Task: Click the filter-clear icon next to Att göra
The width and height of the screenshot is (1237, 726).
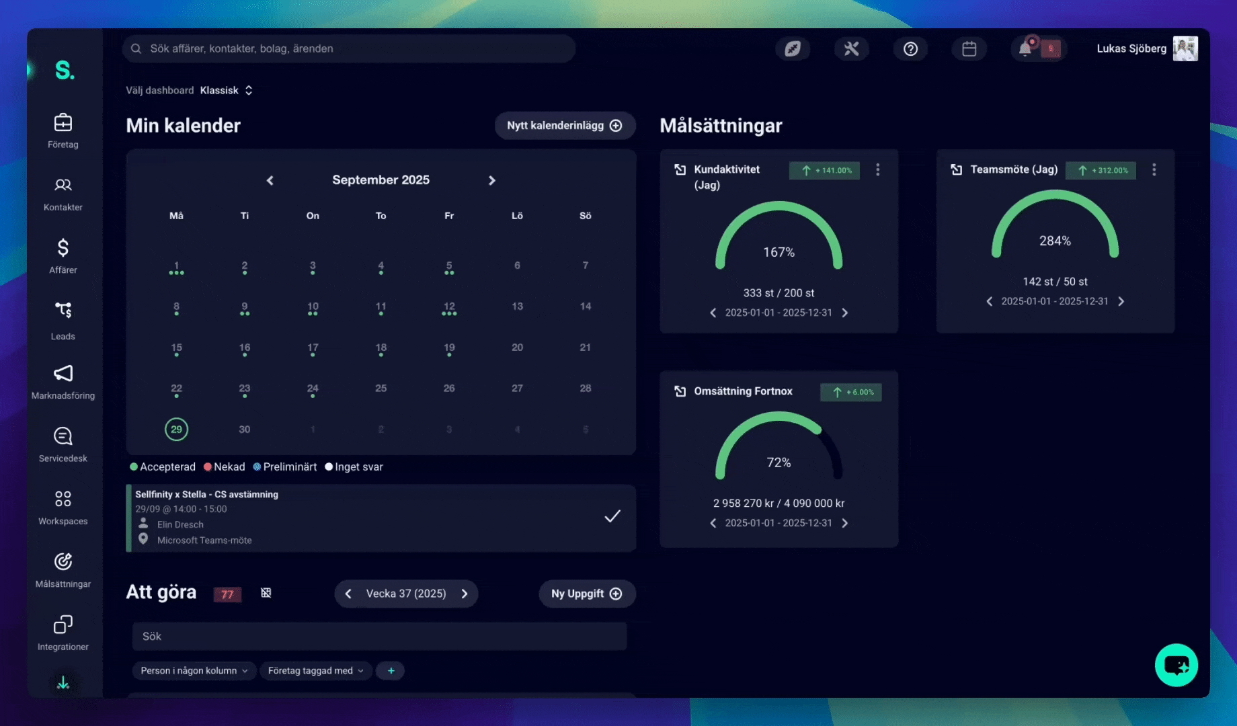Action: 266,593
